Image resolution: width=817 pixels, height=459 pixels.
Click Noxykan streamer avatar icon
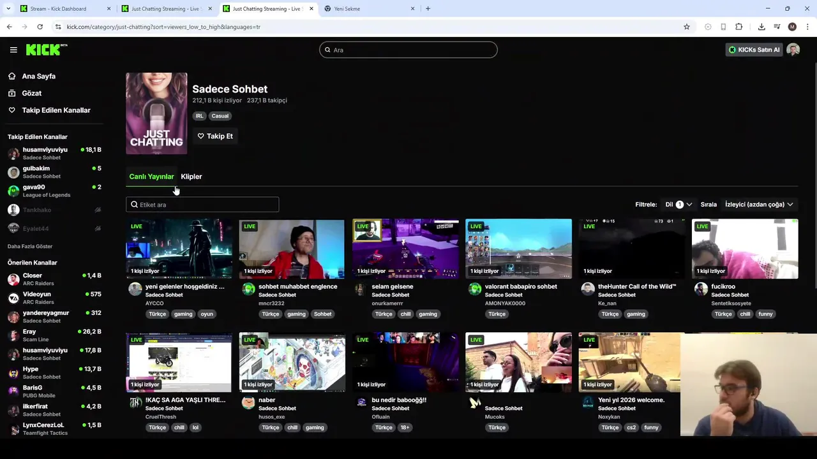click(x=588, y=403)
